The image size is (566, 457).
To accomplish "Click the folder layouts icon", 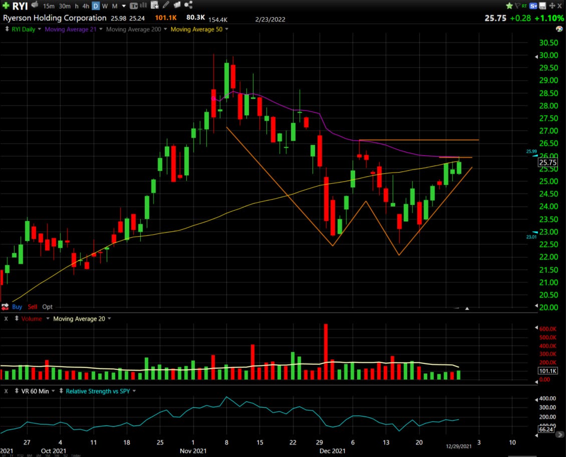I will tap(177, 5).
